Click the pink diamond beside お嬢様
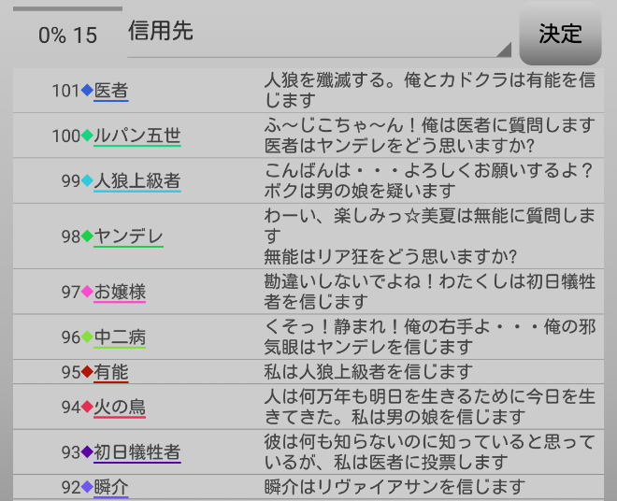The height and width of the screenshot is (501, 617). (87, 292)
